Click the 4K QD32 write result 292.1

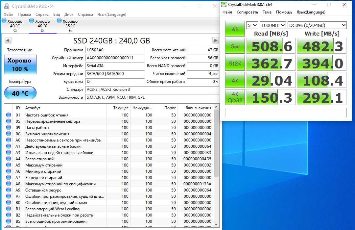pyautogui.click(x=322, y=97)
